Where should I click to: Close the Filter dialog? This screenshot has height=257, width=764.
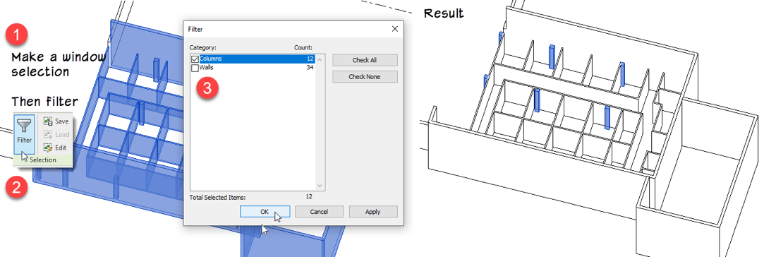(x=394, y=29)
